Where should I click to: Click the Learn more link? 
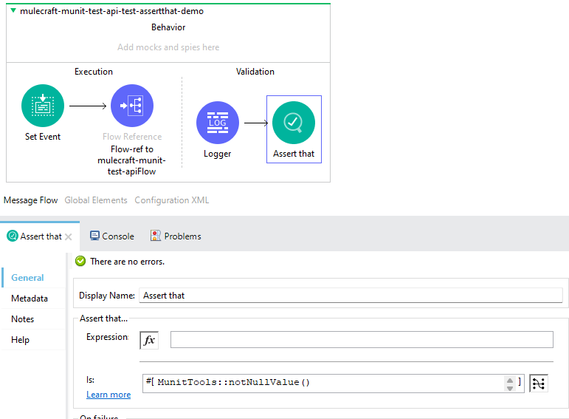tap(108, 395)
